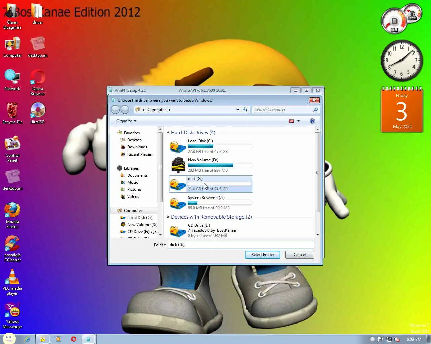Collapse the Hard Disk Drives group

[x=168, y=133]
